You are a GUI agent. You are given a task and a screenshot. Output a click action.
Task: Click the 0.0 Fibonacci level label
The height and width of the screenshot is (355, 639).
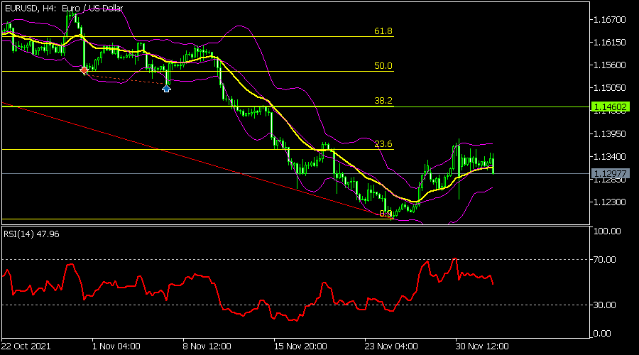click(386, 214)
